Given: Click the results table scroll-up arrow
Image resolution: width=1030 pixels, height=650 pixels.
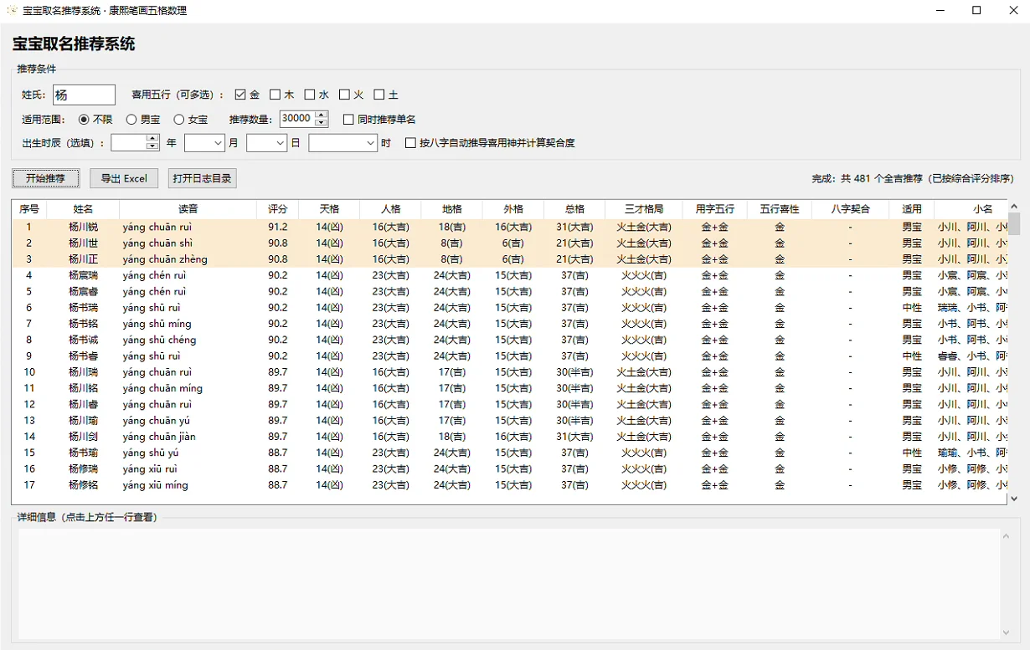Looking at the screenshot, I should [x=1013, y=207].
